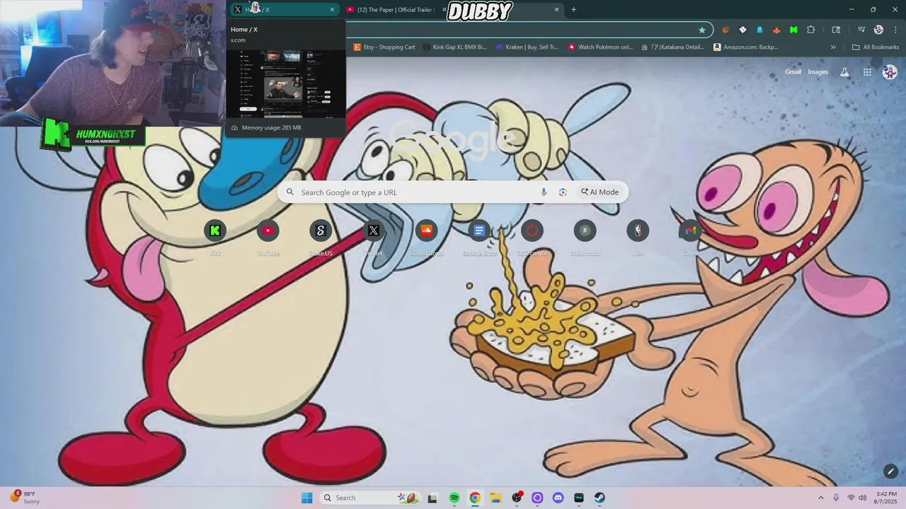This screenshot has width=906, height=509.
Task: Open the MetaMask fox extension
Action: tap(776, 30)
